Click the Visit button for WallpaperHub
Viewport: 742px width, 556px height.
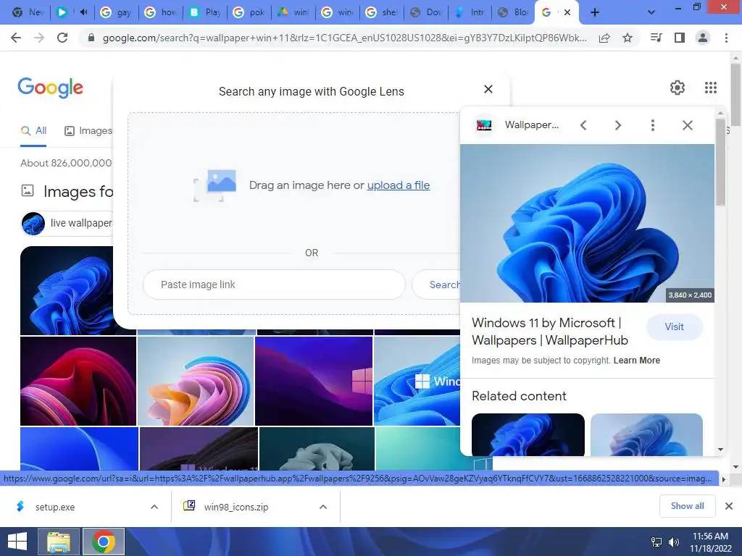(675, 327)
